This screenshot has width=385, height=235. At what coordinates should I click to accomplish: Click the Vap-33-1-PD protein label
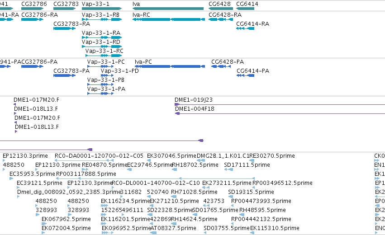click(x=119, y=71)
